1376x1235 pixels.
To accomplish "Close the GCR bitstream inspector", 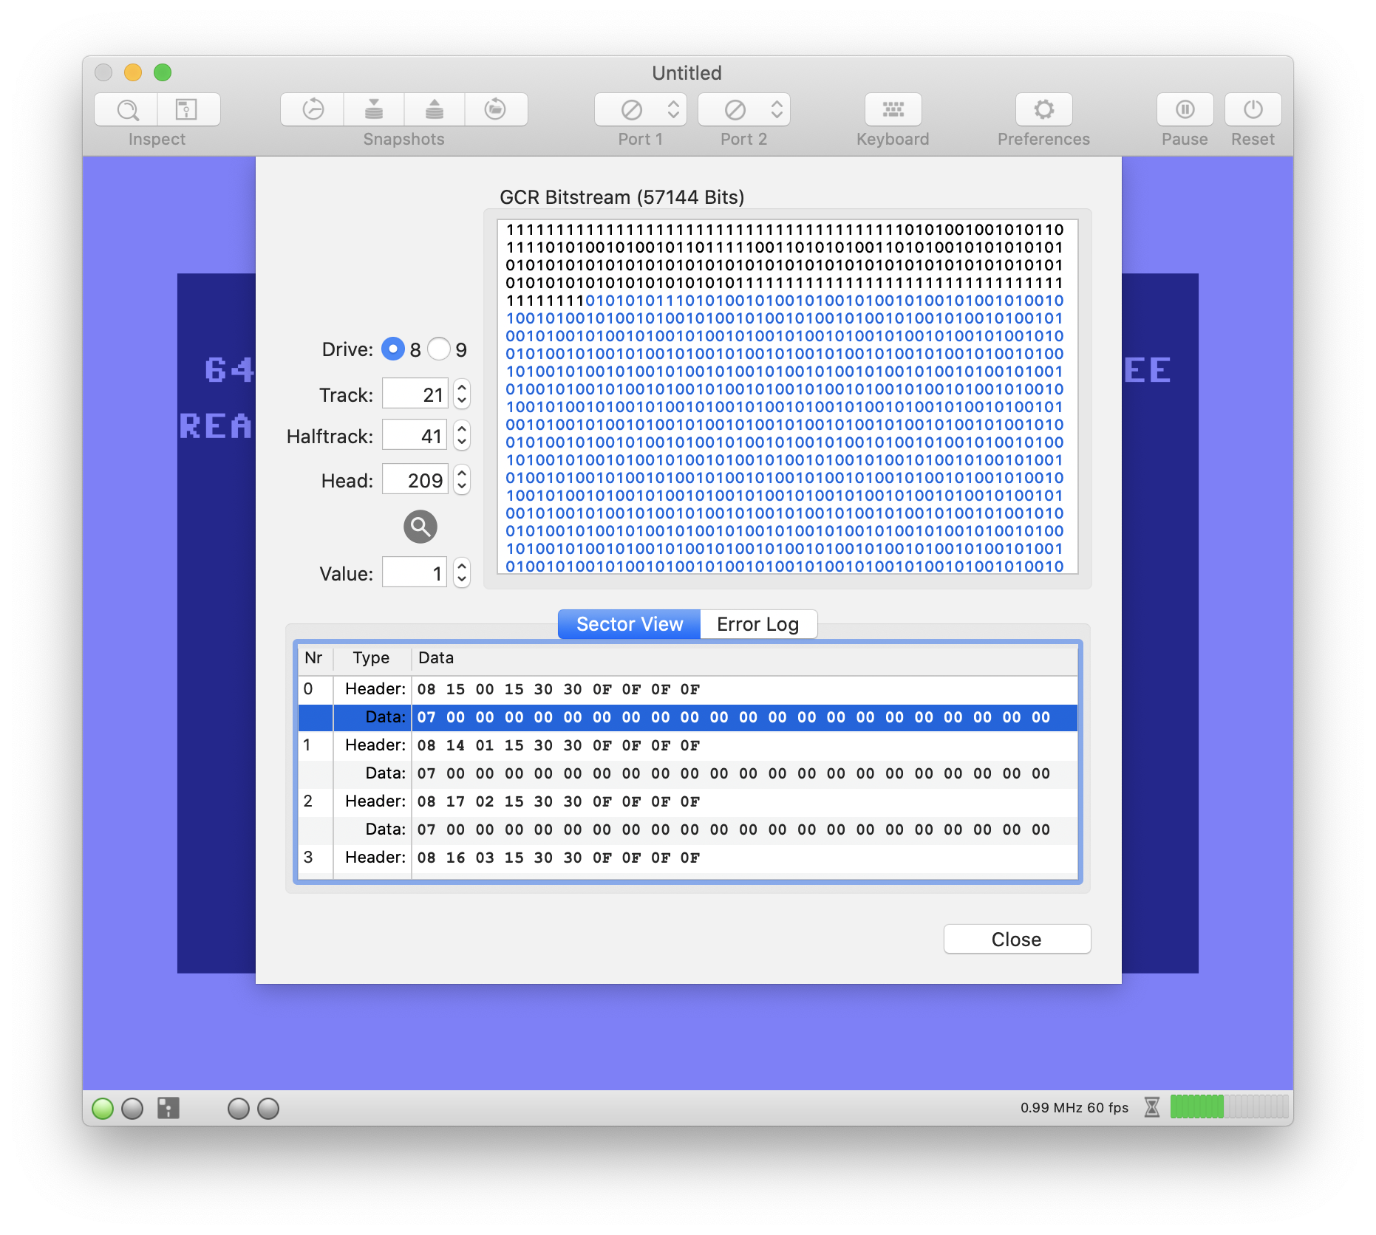I will (1016, 939).
